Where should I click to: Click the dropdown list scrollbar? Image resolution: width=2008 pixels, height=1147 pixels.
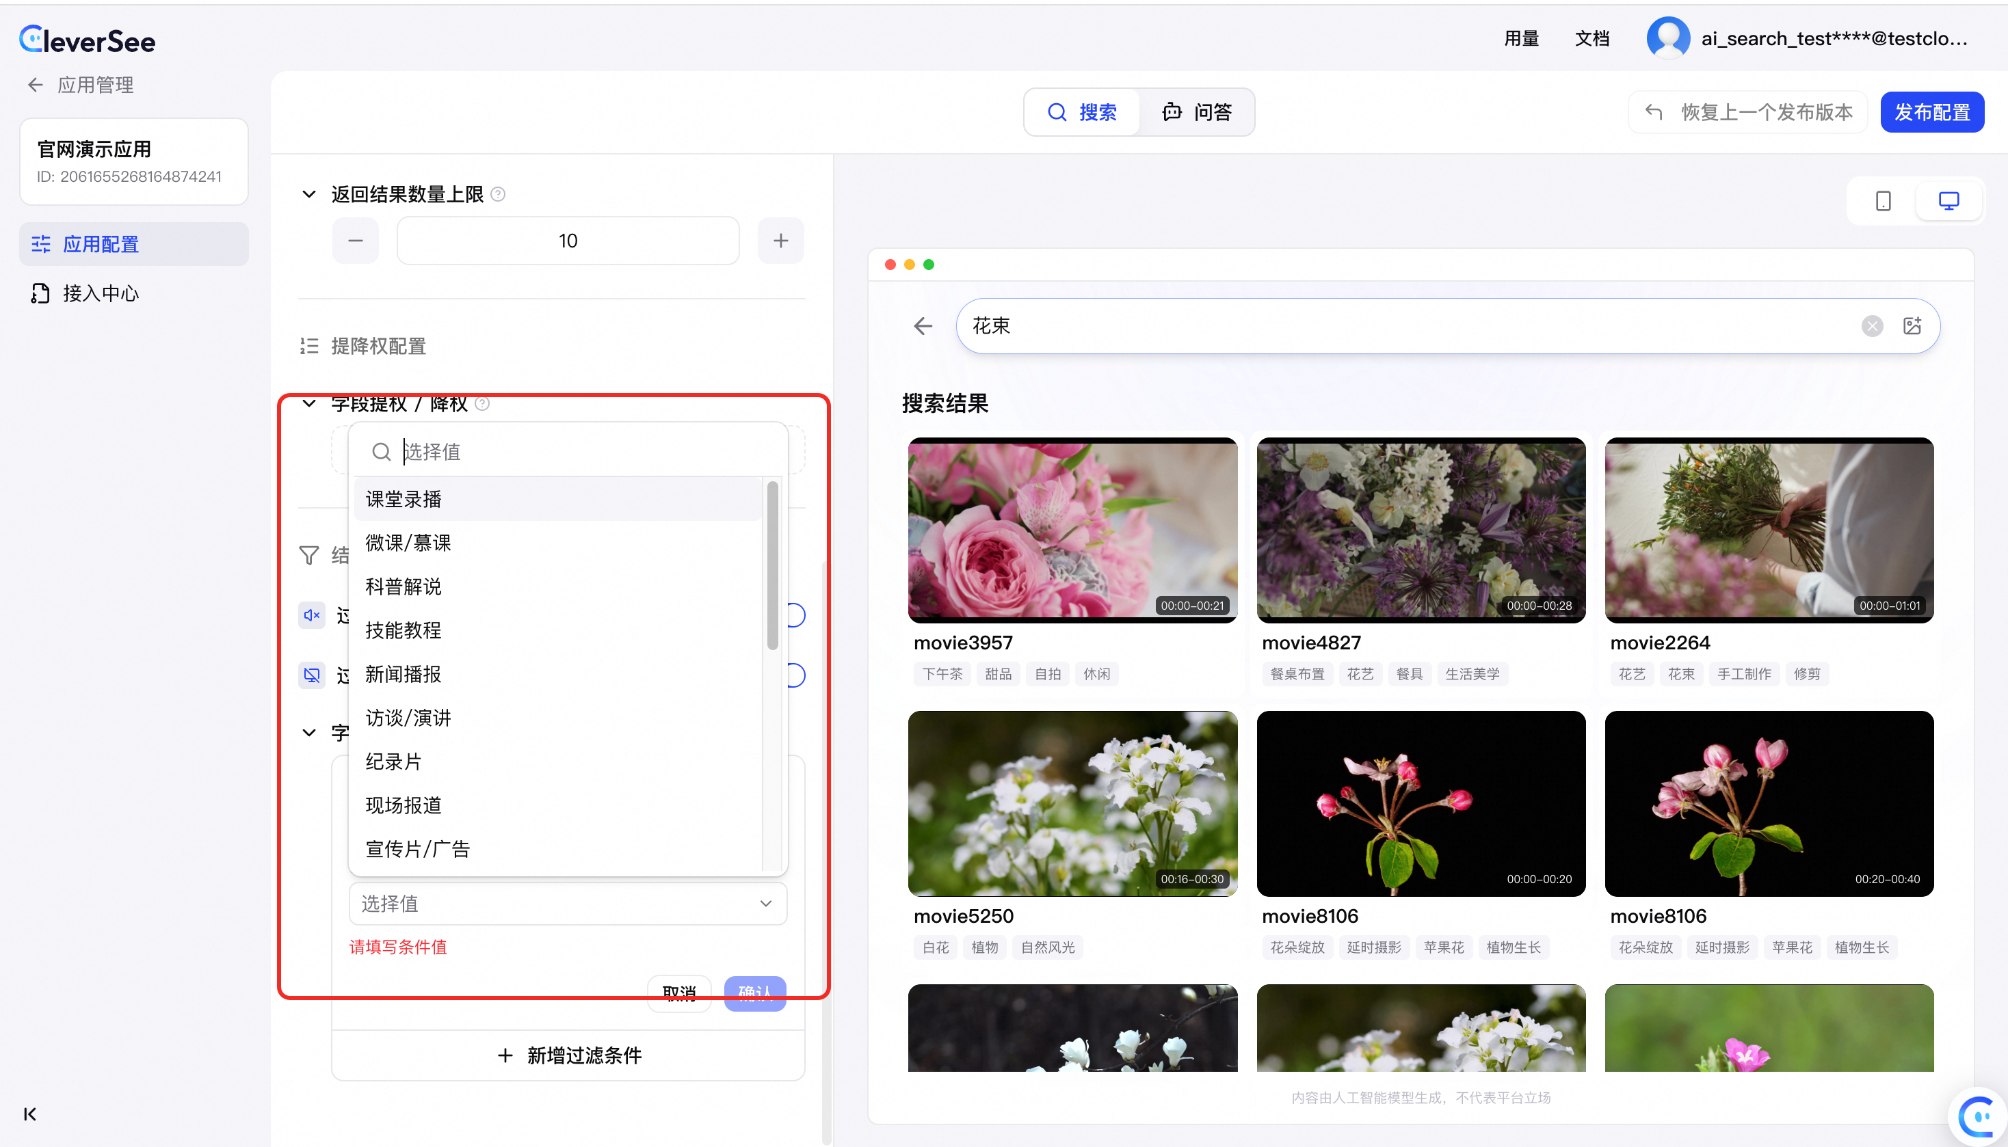tap(772, 565)
